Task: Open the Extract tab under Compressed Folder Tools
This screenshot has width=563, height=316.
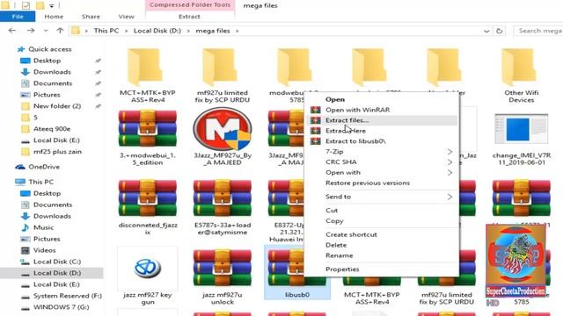Action: pos(190,17)
